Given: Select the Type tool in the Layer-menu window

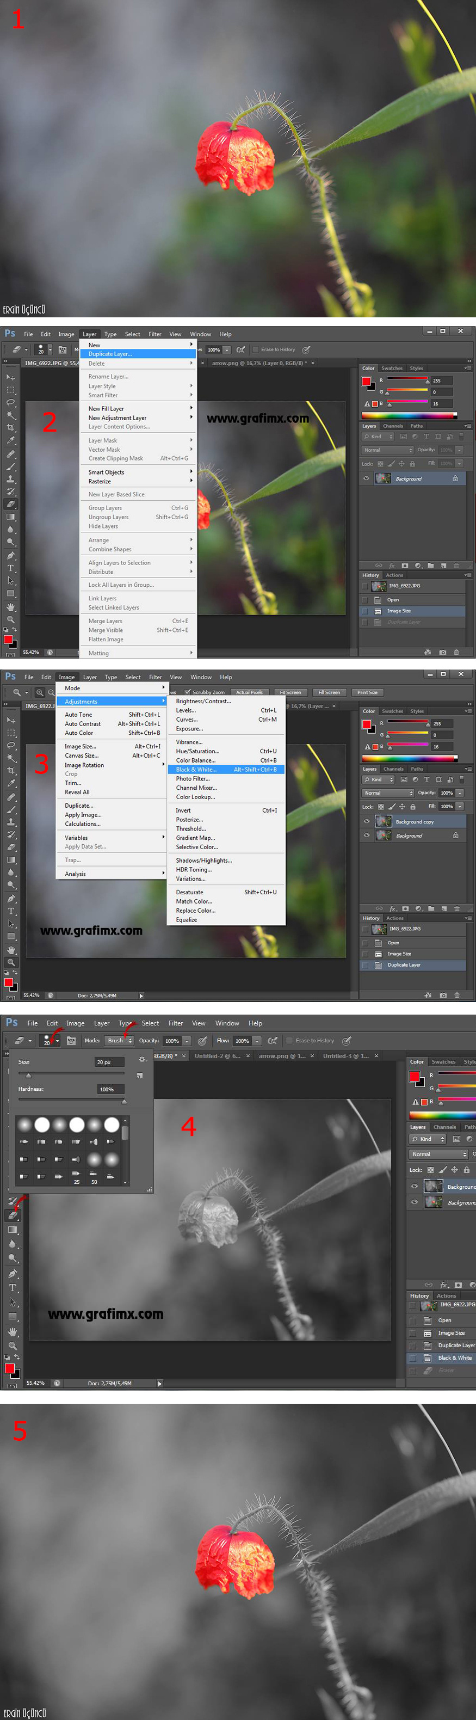Looking at the screenshot, I should (x=11, y=568).
